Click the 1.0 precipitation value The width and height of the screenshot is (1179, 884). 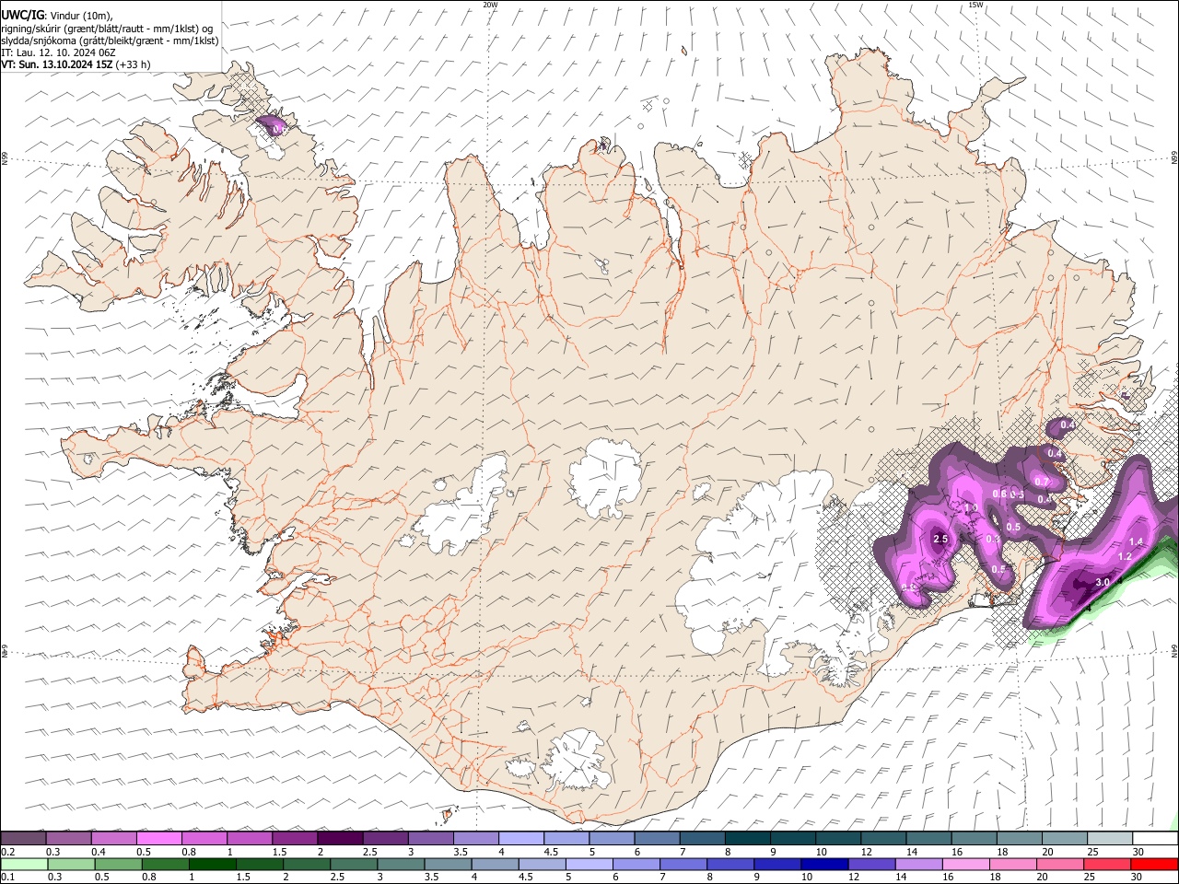970,507
